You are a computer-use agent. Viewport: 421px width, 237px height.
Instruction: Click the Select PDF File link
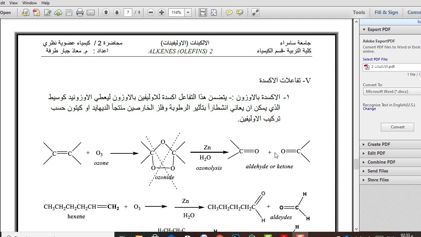(x=375, y=59)
